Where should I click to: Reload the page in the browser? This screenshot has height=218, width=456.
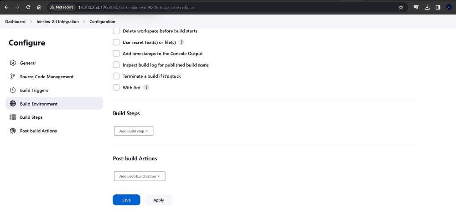(28, 7)
